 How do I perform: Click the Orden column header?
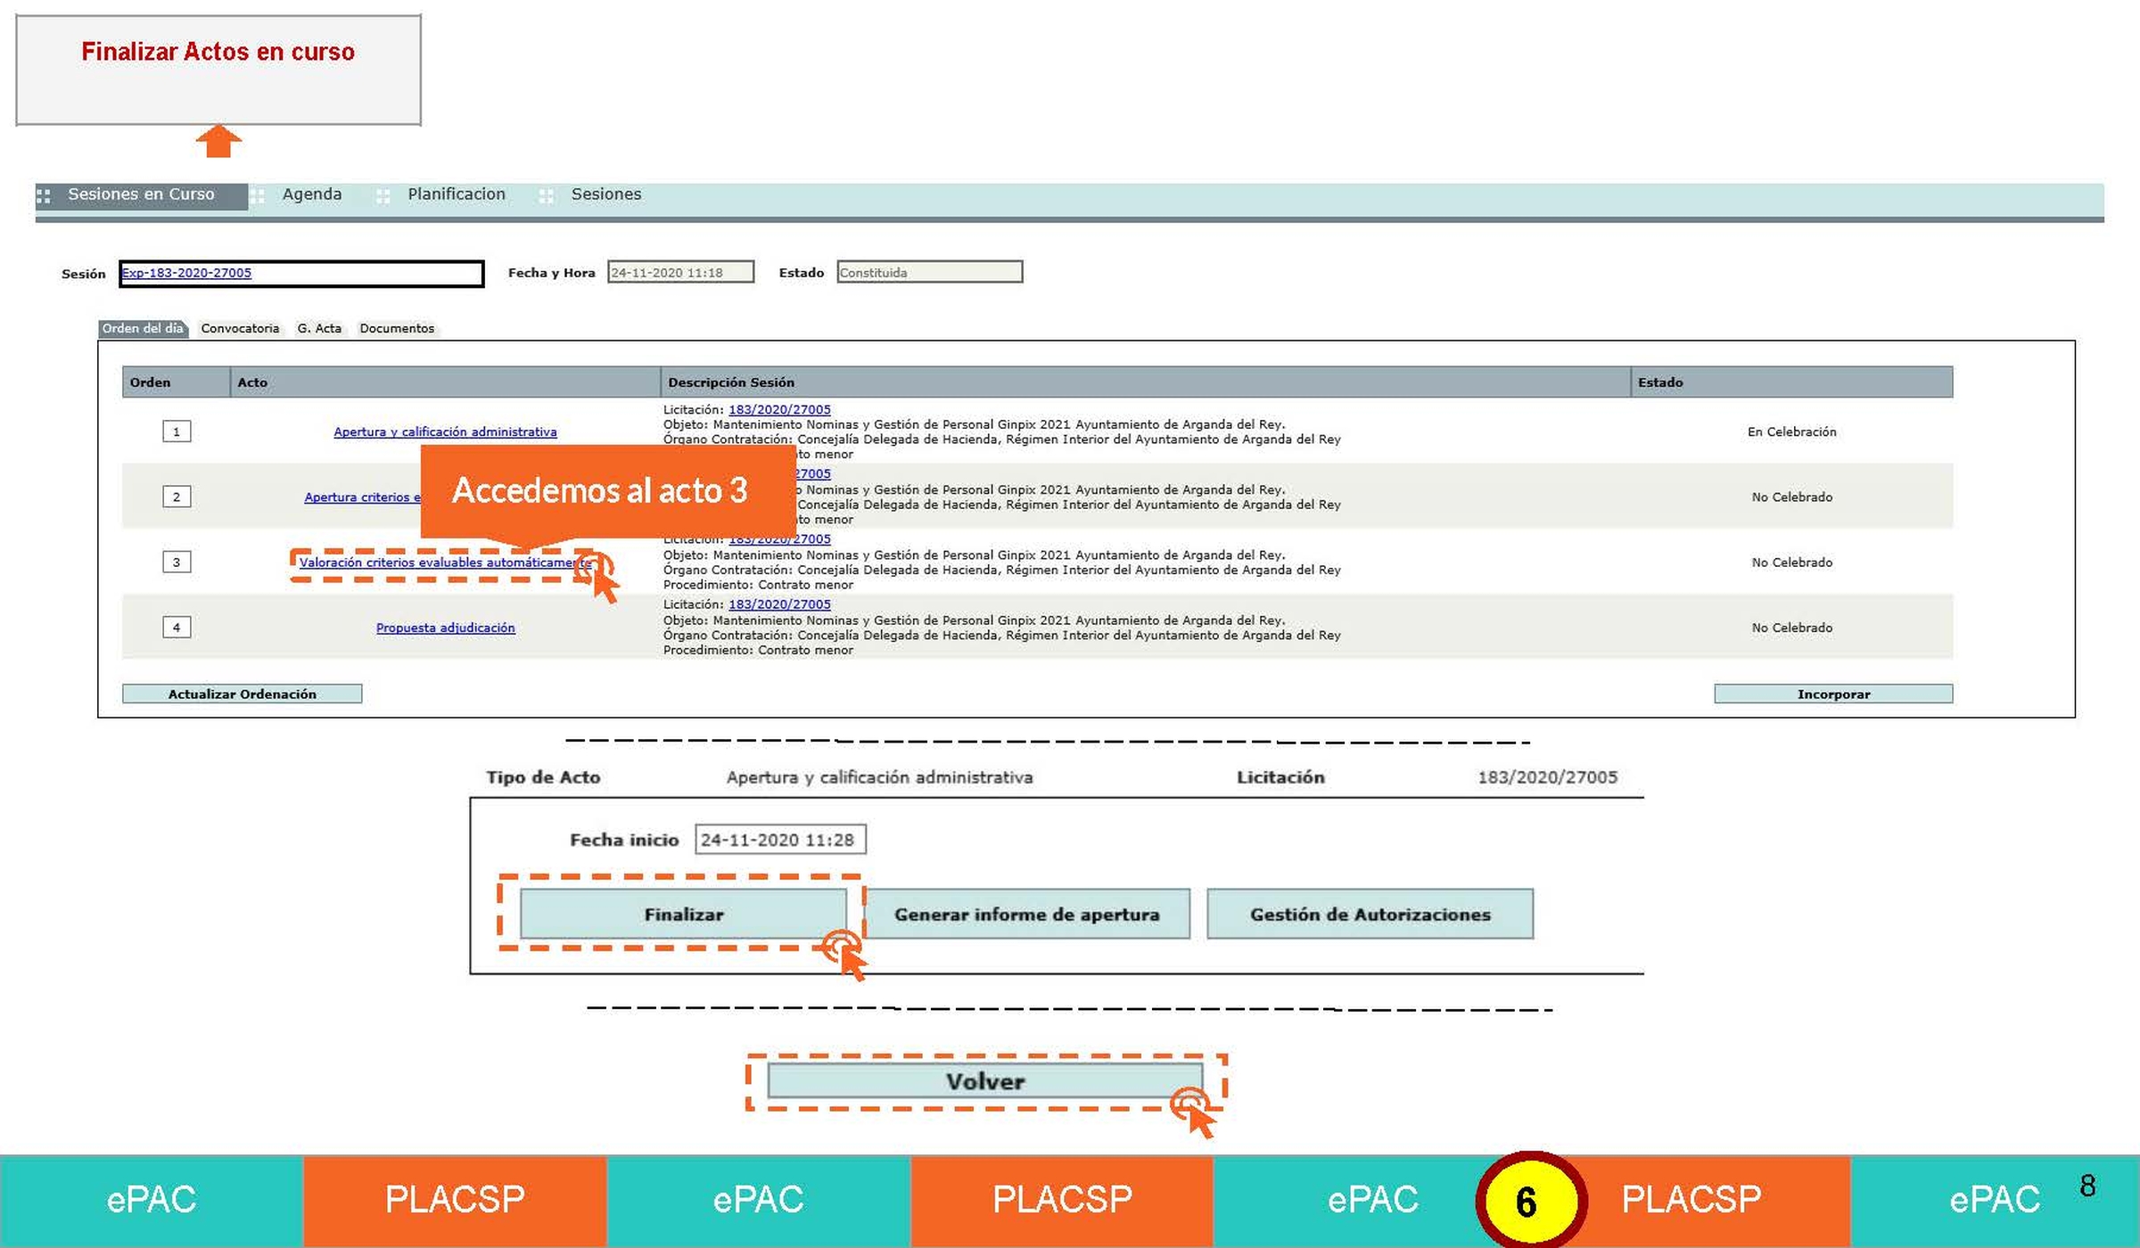[176, 382]
